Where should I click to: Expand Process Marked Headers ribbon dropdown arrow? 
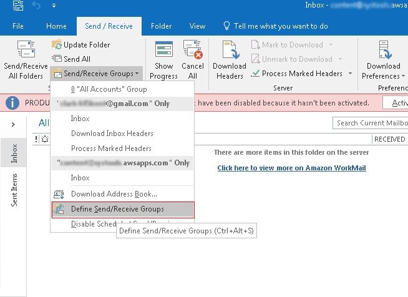pyautogui.click(x=350, y=74)
